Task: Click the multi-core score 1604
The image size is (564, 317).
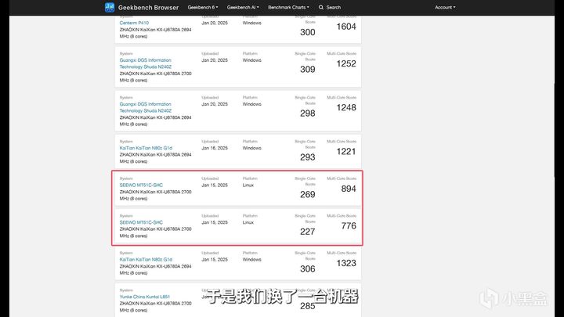Action: click(x=346, y=27)
